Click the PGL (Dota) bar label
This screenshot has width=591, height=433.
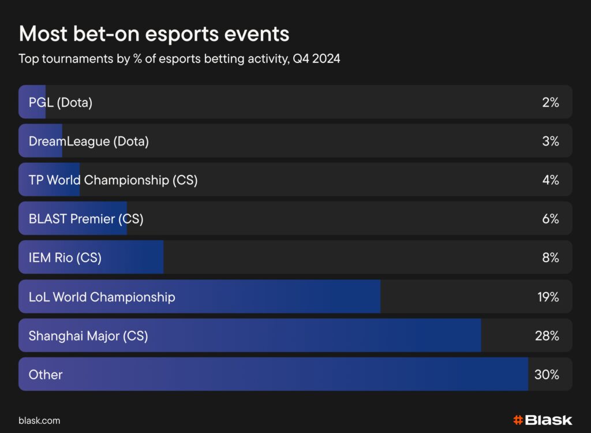coord(61,103)
